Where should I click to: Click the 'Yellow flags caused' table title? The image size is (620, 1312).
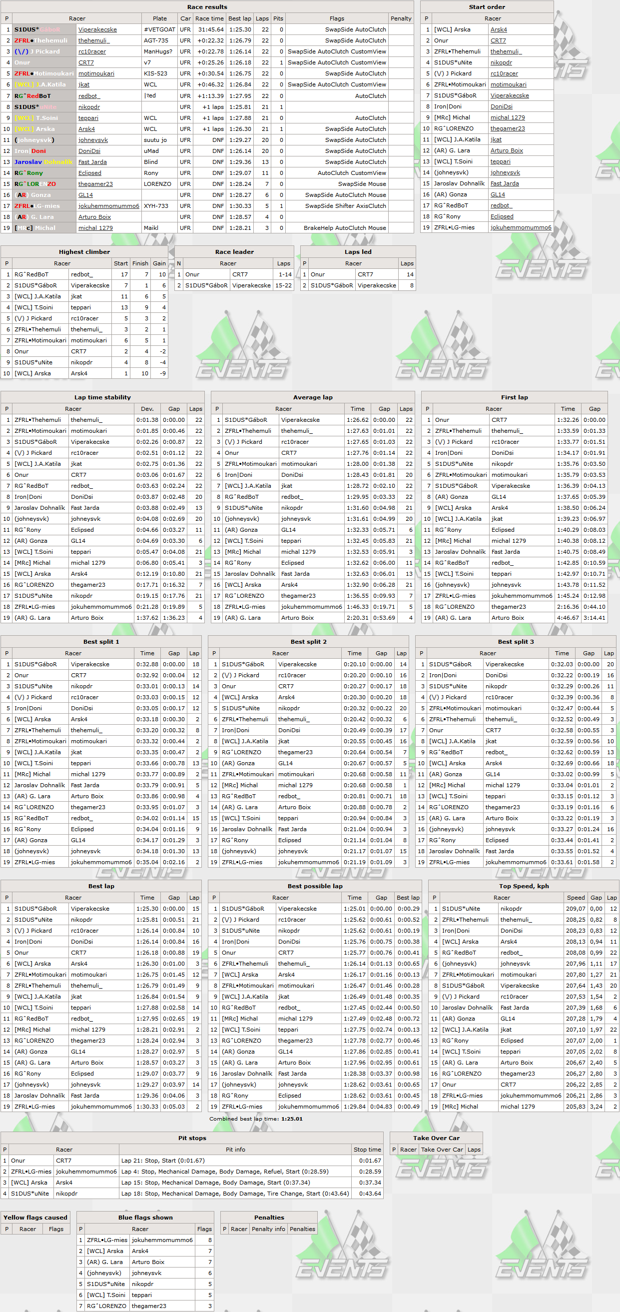(35, 1218)
